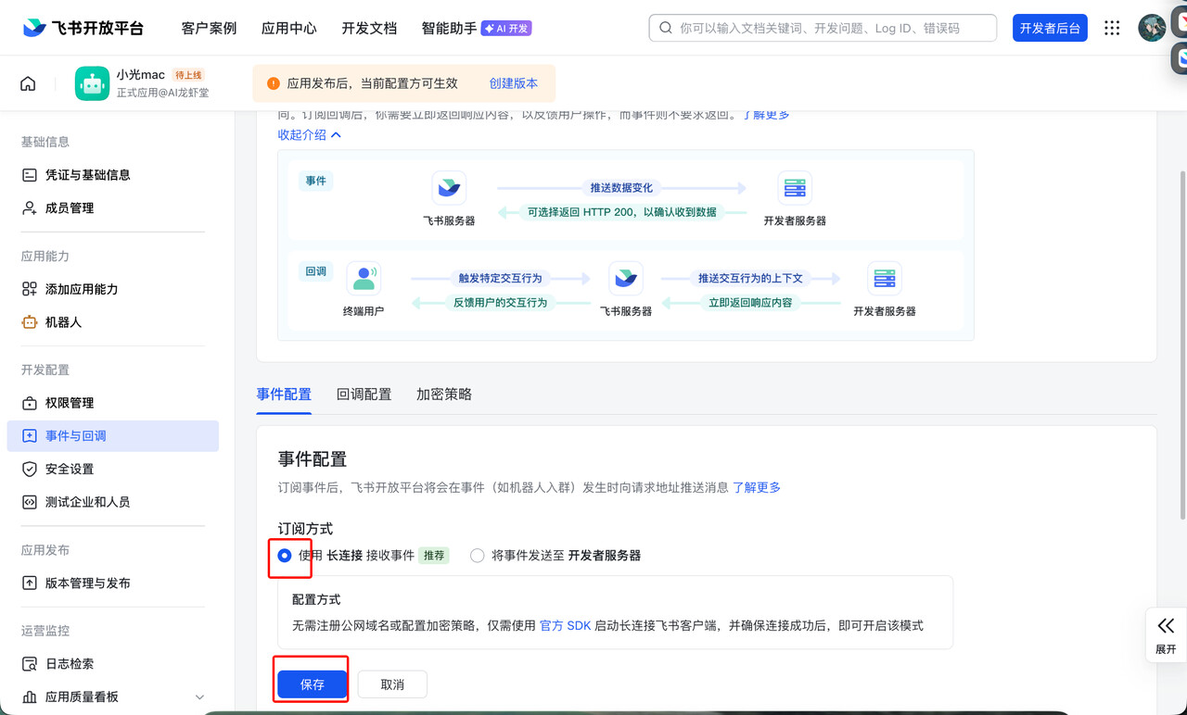1187x715 pixels.
Task: Open 成员管理 in sidebar
Action: coord(70,208)
